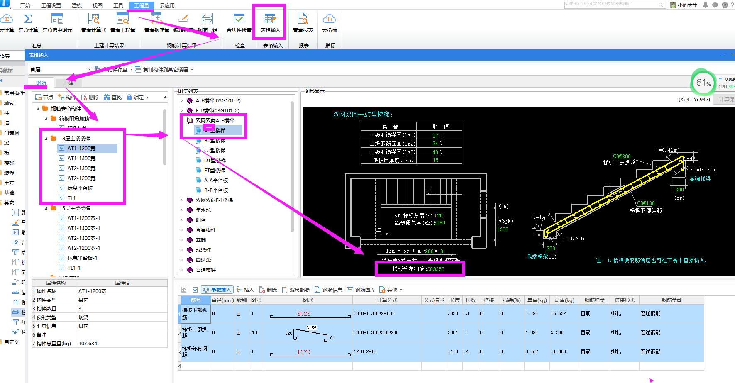Open chat message icon in title bar
Image resolution: width=735 pixels, height=383 pixels.
[x=715, y=5]
